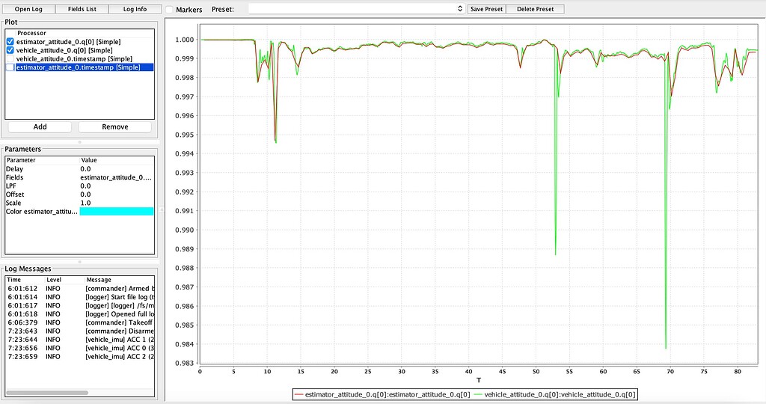This screenshot has width=766, height=404.
Task: Click Save Preset
Action: coord(486,9)
